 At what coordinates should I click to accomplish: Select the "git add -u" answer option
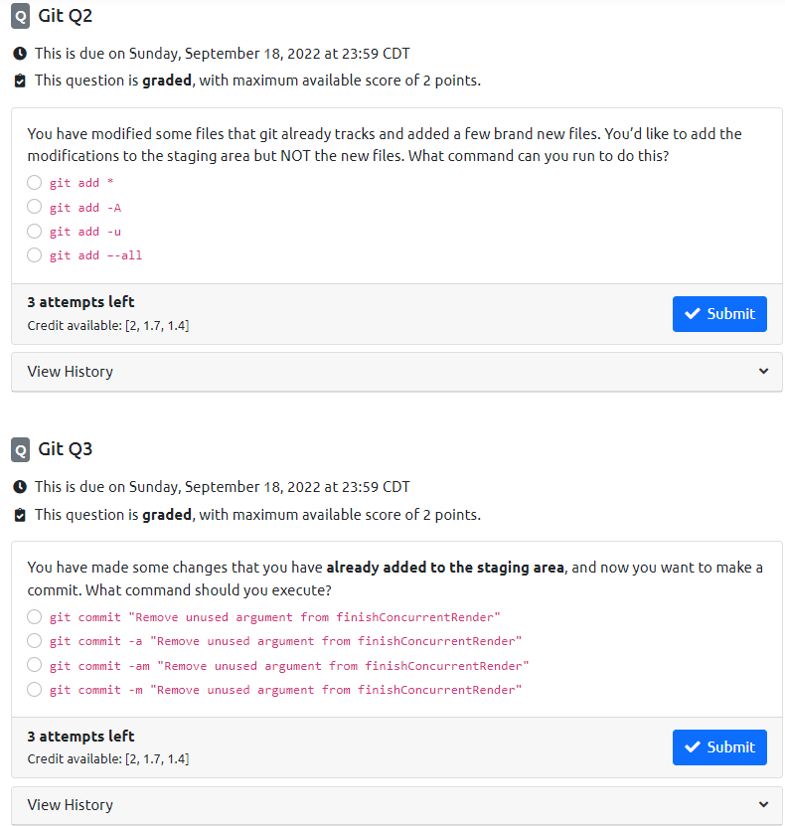[34, 231]
